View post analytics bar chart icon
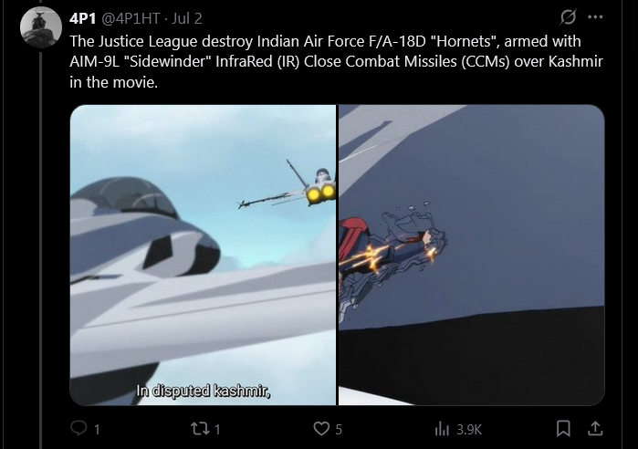The width and height of the screenshot is (638, 449). (442, 429)
